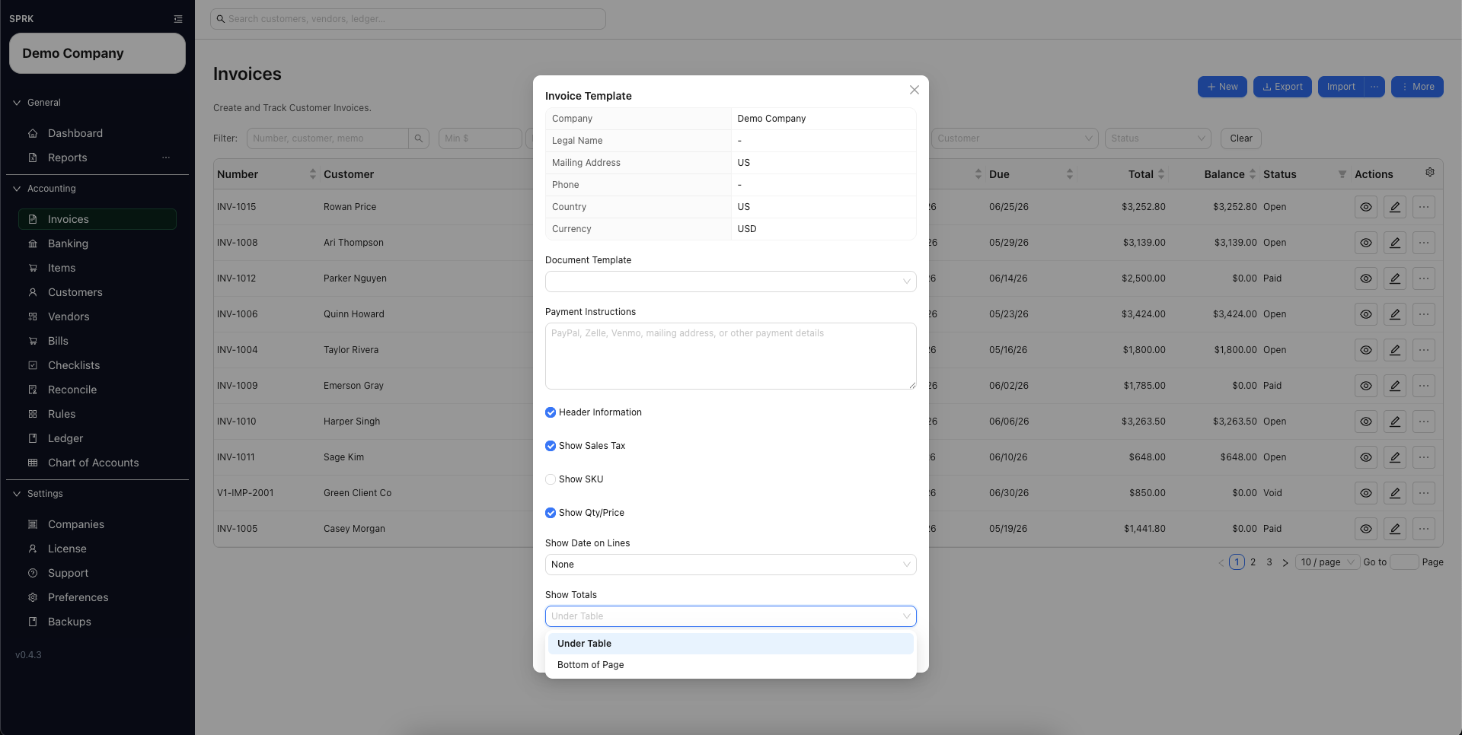Click the Import button
Viewport: 1462px width, 735px height.
(1341, 87)
